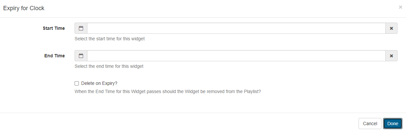Click the word 'Clock' in the dialog title
The width and height of the screenshot is (406, 134).
(37, 8)
